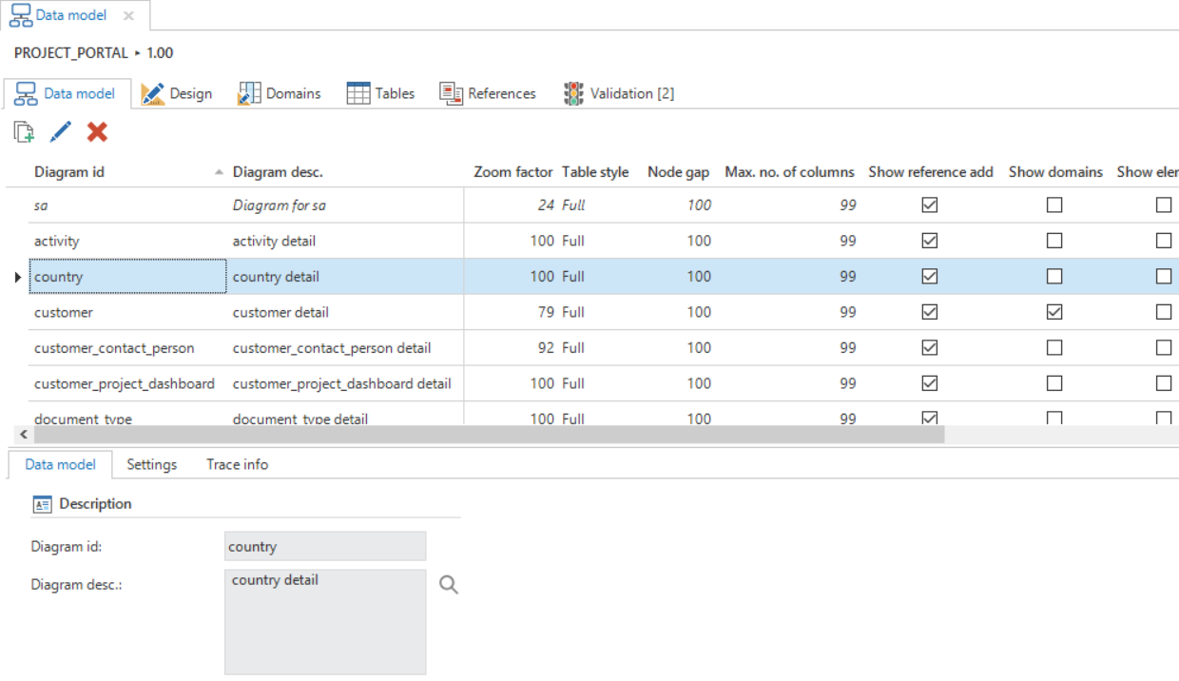The width and height of the screenshot is (1179, 681).
Task: Open the Design tab
Action: (178, 93)
